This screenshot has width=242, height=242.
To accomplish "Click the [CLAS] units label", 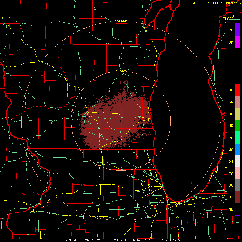I will (x=227, y=19).
